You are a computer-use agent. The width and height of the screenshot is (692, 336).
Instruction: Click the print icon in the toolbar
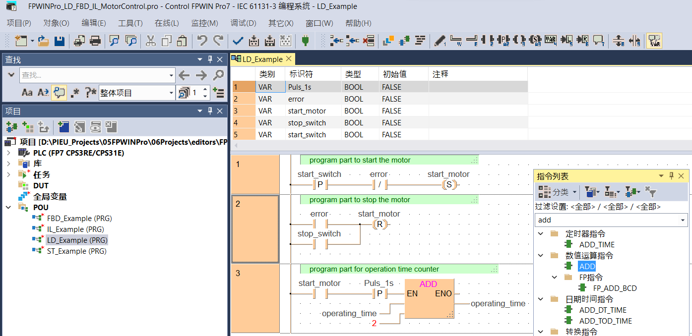coord(95,41)
